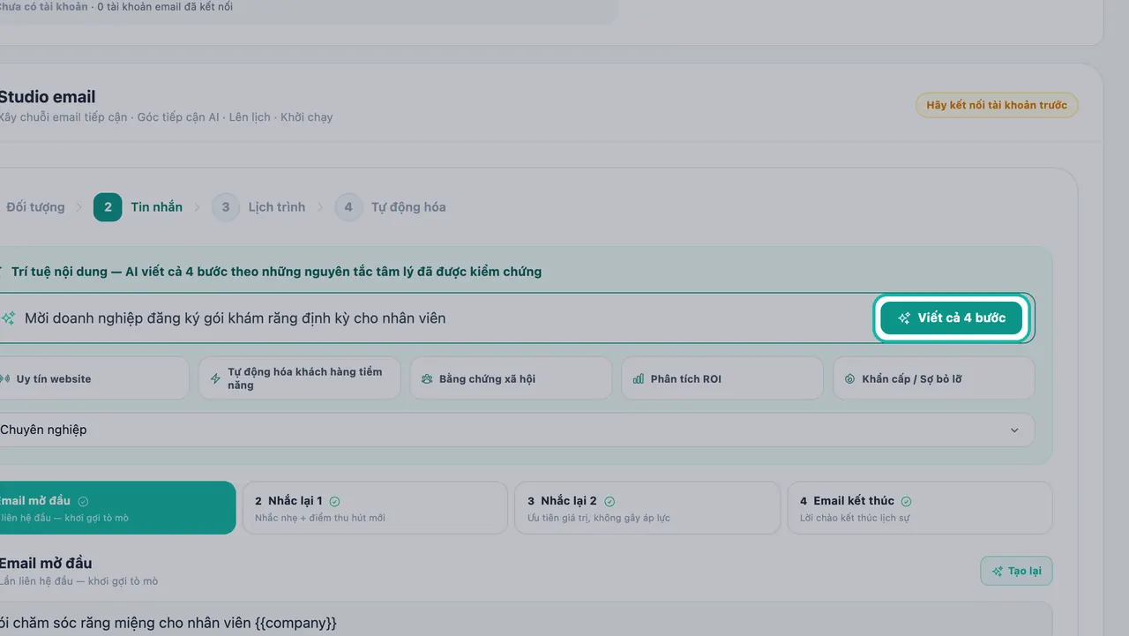Viewport: 1129px width, 636px height.
Task: Click the Hãy kết nối tài khoản trước badge
Action: click(997, 106)
